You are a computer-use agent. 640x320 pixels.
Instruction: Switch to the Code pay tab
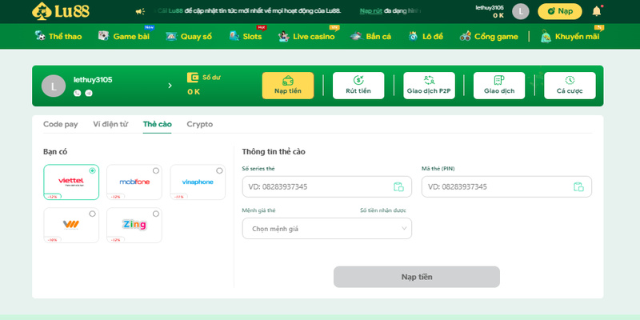61,125
